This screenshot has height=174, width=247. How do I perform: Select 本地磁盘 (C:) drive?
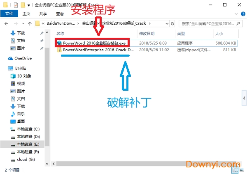28,129
